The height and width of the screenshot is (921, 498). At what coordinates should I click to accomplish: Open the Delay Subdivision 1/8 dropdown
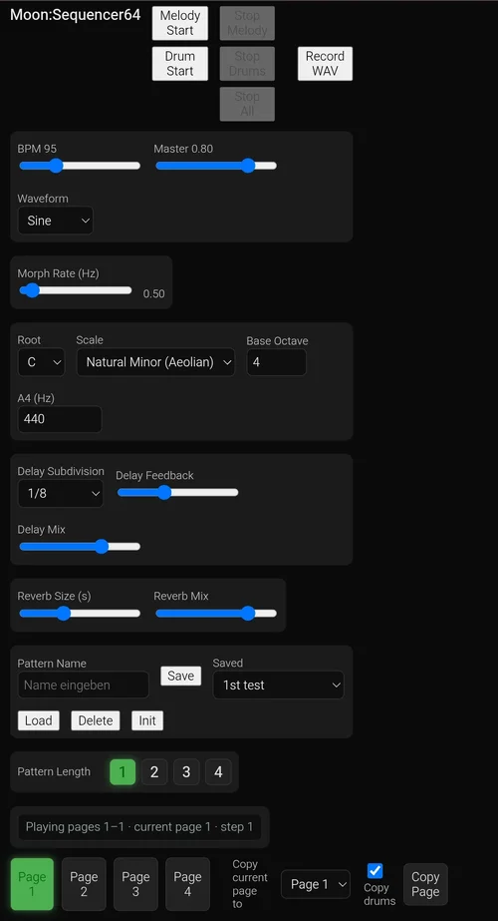coord(61,493)
